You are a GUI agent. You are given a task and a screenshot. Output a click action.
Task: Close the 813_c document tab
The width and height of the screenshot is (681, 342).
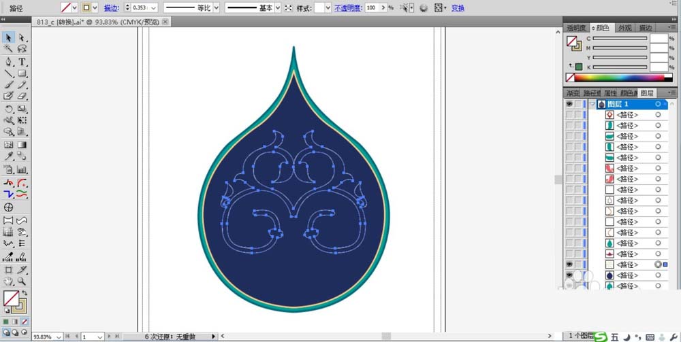[x=165, y=22]
